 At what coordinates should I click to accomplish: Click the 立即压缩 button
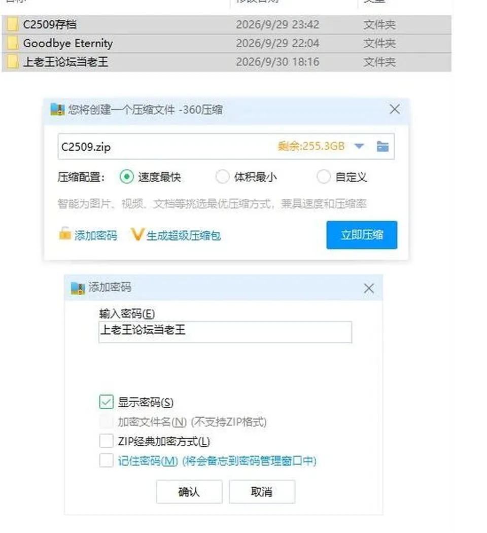coord(362,235)
